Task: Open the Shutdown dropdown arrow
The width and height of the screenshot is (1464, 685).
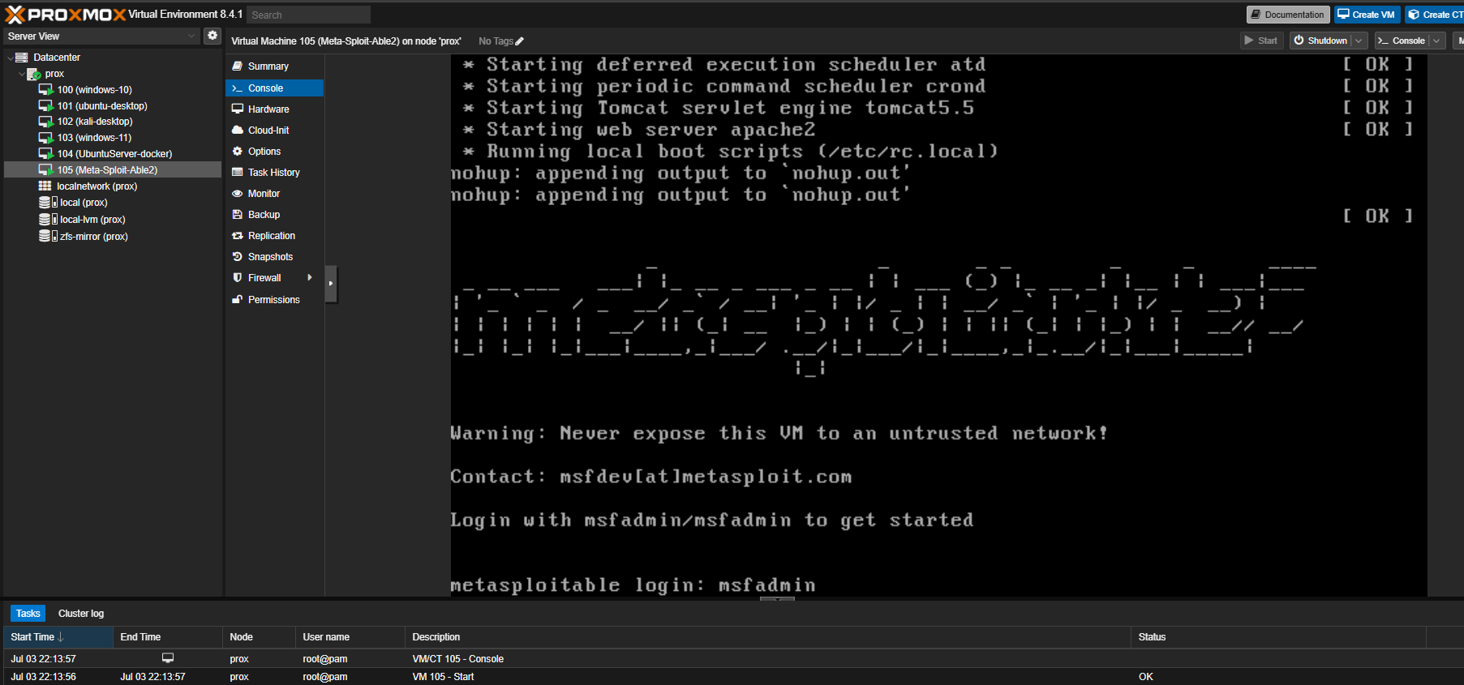Action: click(x=1359, y=41)
